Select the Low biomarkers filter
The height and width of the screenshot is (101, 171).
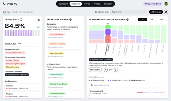152,20
